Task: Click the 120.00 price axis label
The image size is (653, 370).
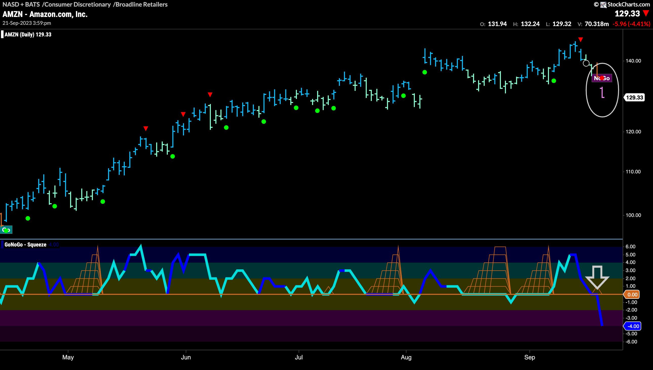Action: coord(633,132)
